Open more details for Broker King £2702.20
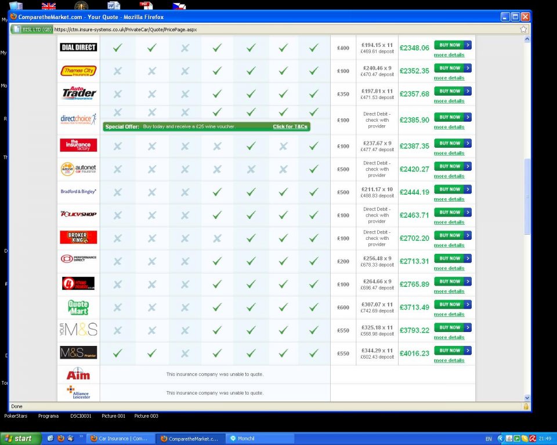 pos(449,245)
